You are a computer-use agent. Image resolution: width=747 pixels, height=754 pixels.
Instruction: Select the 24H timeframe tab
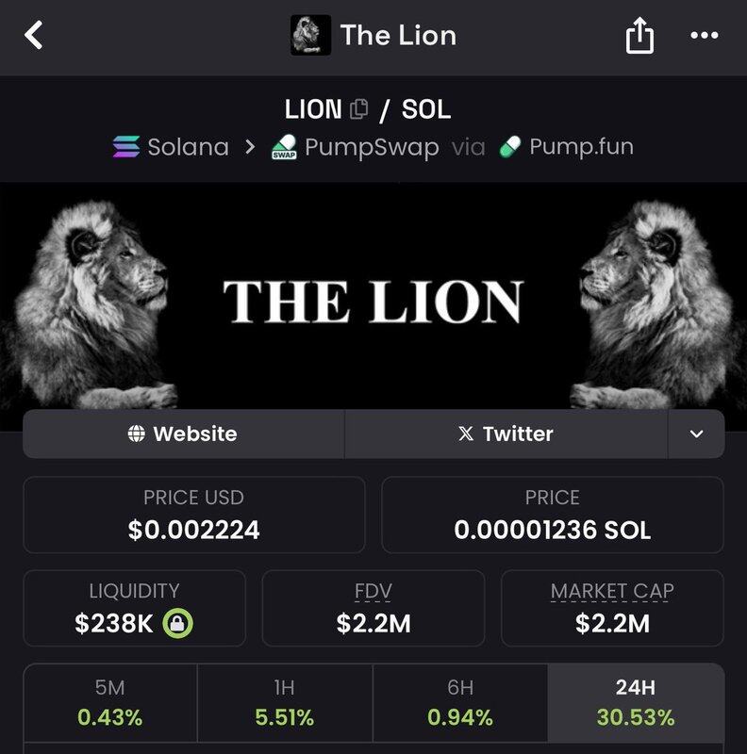(x=635, y=704)
